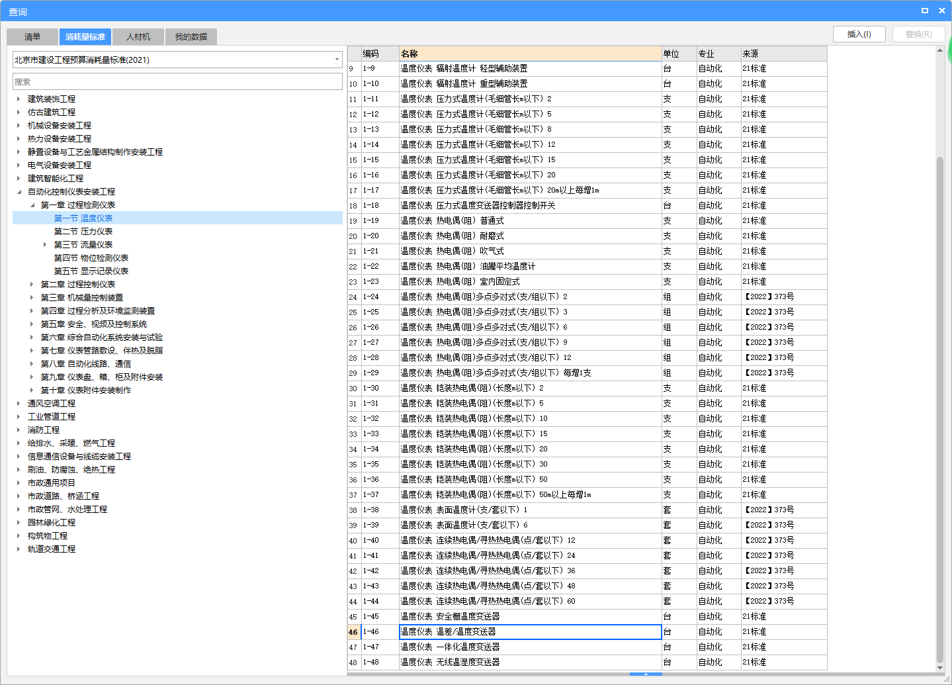This screenshot has width=952, height=685.
Task: Close the 查询 window
Action: pyautogui.click(x=942, y=11)
